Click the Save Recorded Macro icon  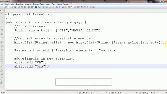[93, 7]
